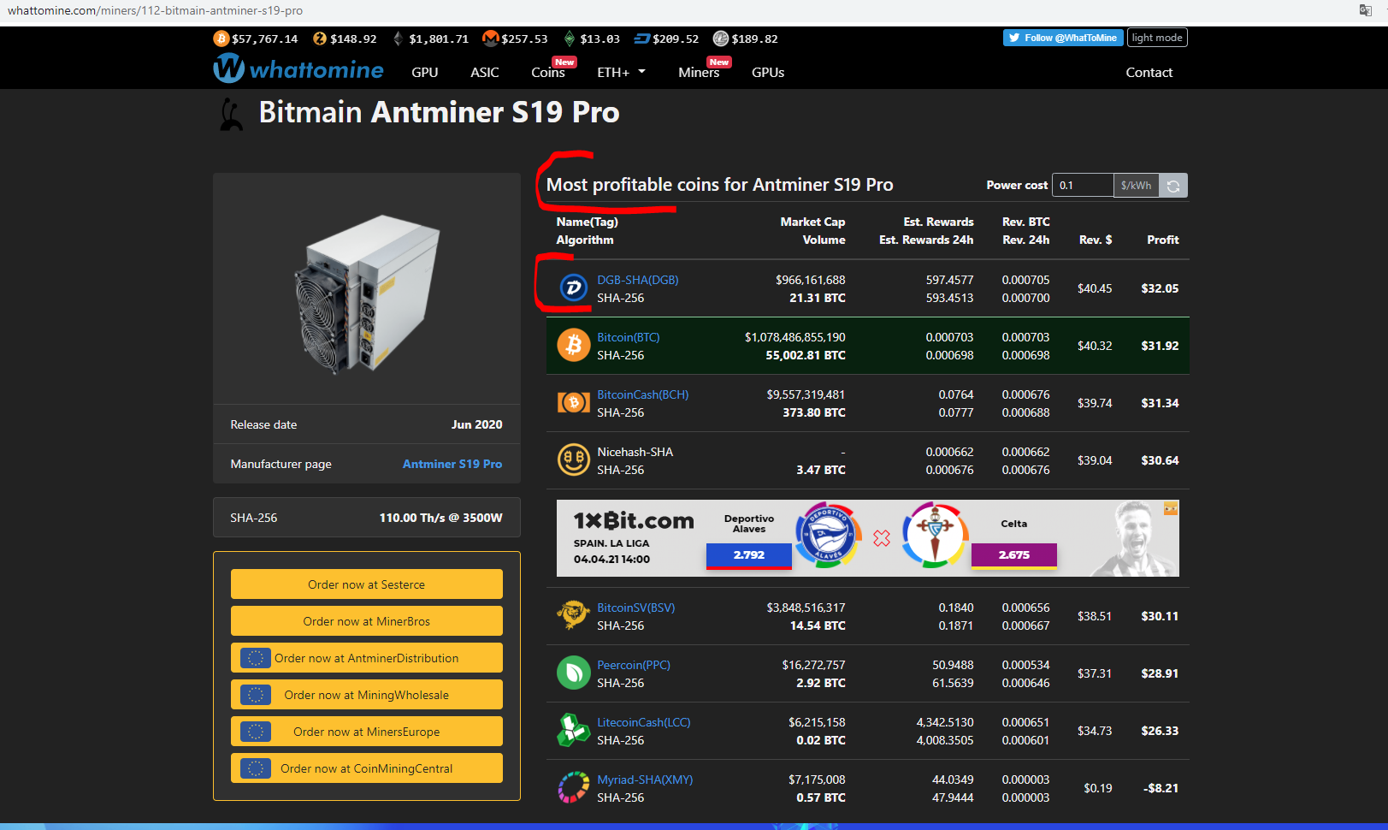This screenshot has width=1388, height=830.
Task: Click Order now at Sesterce
Action: 366,584
